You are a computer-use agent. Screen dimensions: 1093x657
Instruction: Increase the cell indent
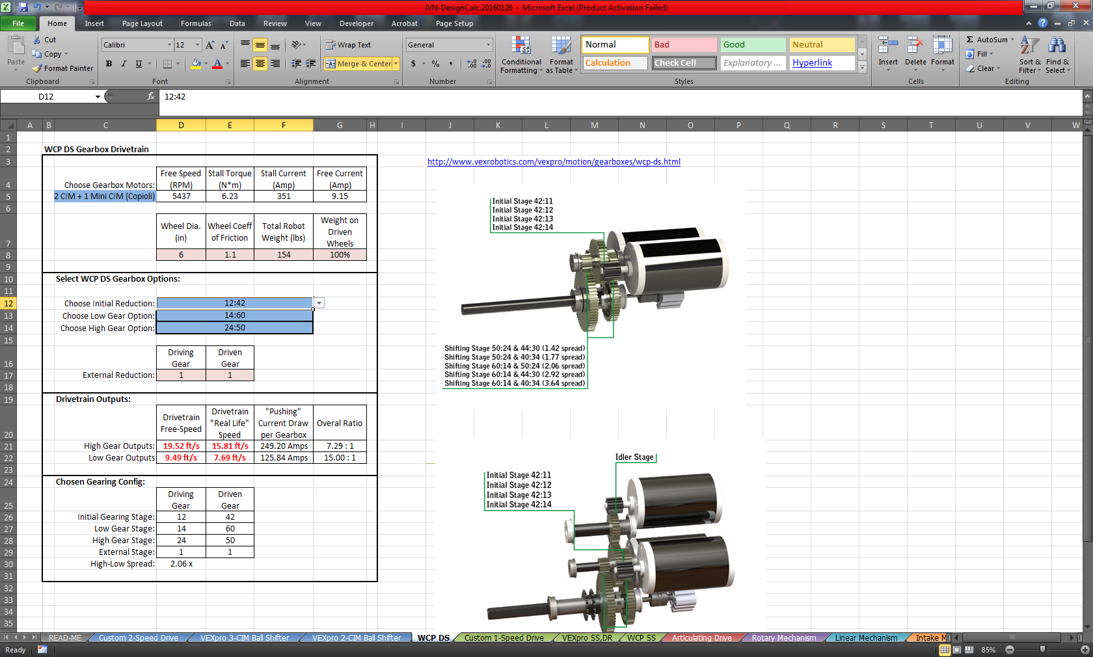311,64
